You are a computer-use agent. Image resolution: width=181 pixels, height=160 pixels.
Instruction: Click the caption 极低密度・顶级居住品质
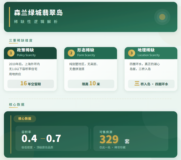pos(37,147)
